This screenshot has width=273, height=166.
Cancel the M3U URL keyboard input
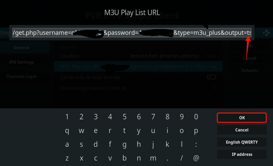242,130
